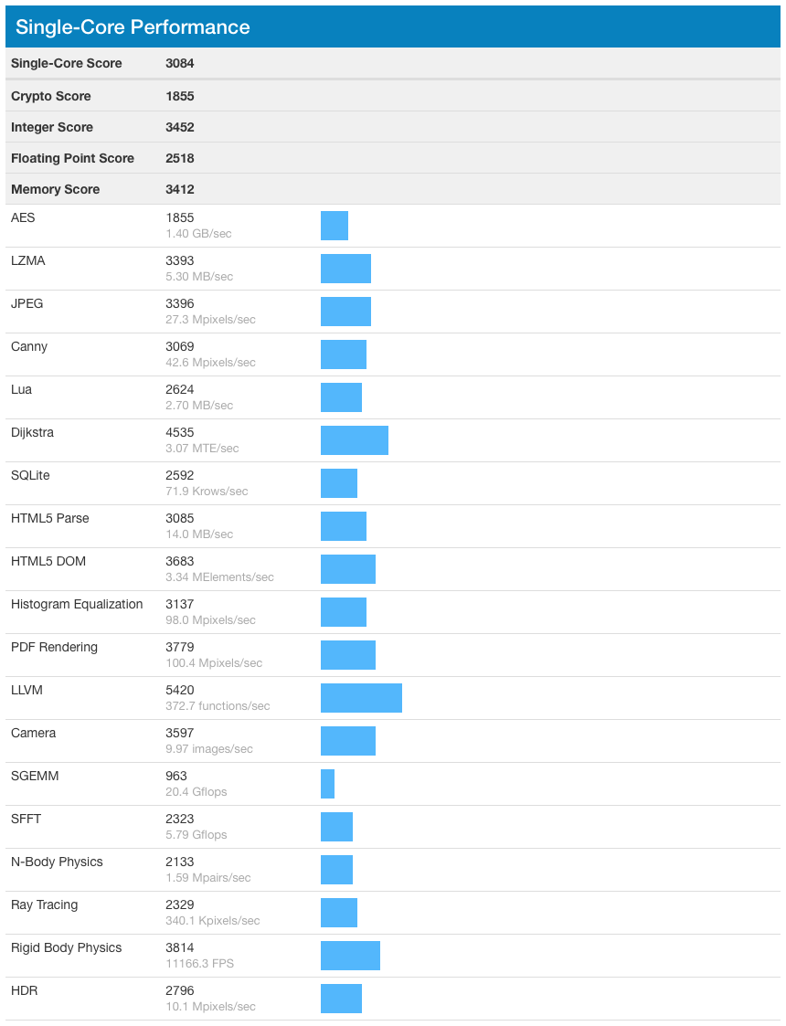The height and width of the screenshot is (1026, 786).
Task: Click the SGEMM score bar
Action: pos(327,784)
